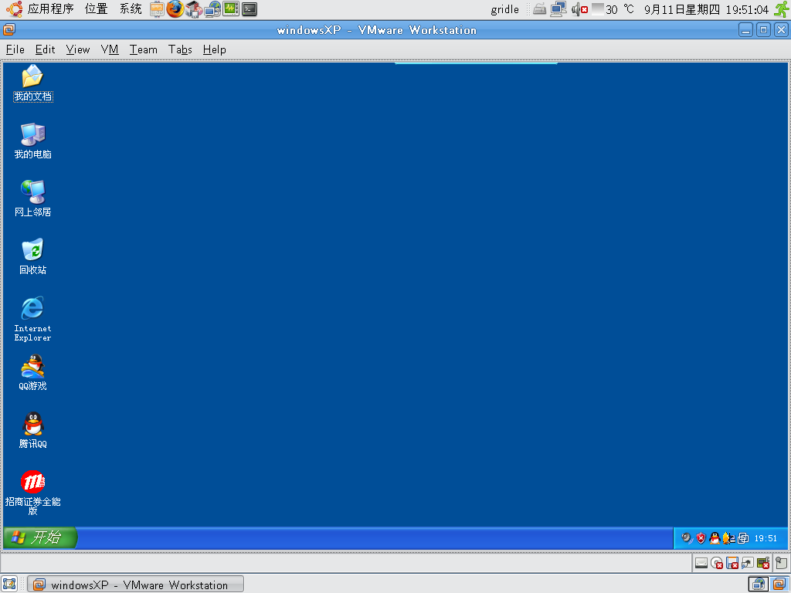This screenshot has width=791, height=593.
Task: Click the VMware message log icon
Action: pos(782,563)
